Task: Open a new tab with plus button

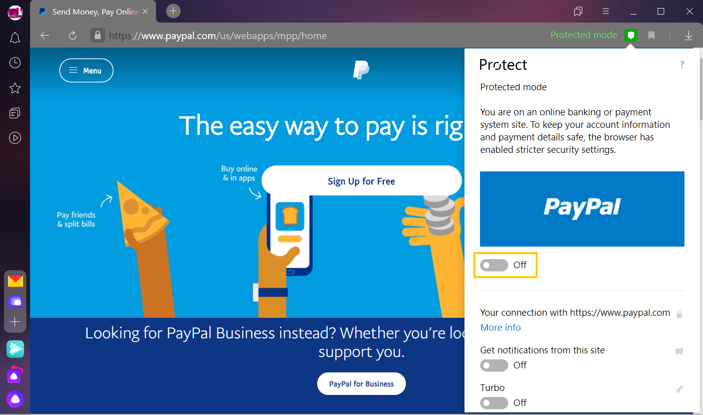Action: (x=173, y=11)
